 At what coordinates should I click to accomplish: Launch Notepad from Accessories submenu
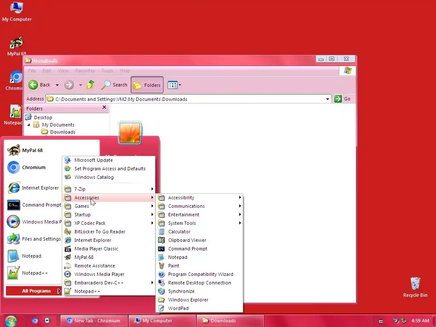point(199,257)
